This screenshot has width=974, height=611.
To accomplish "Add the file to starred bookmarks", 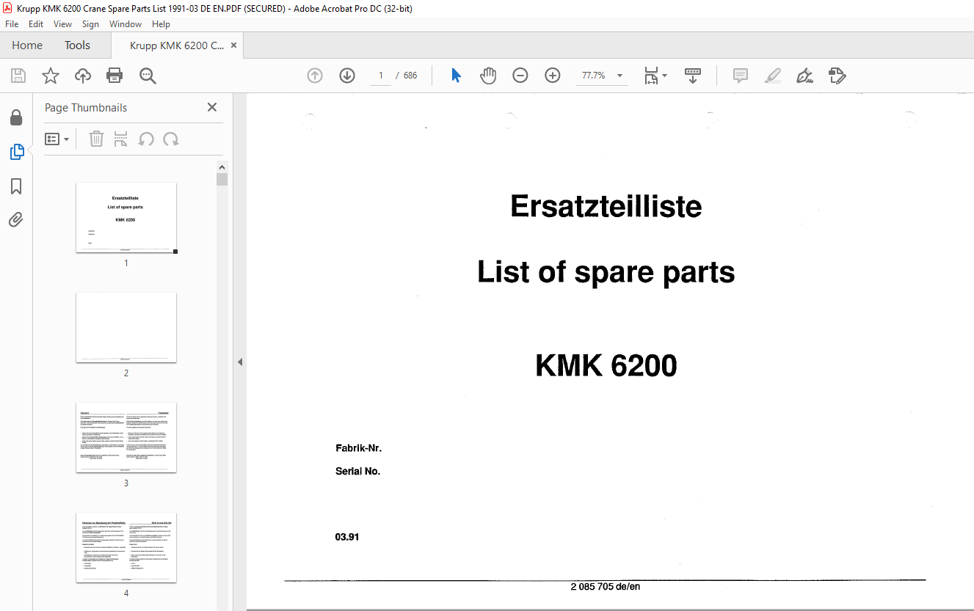I will click(x=50, y=76).
